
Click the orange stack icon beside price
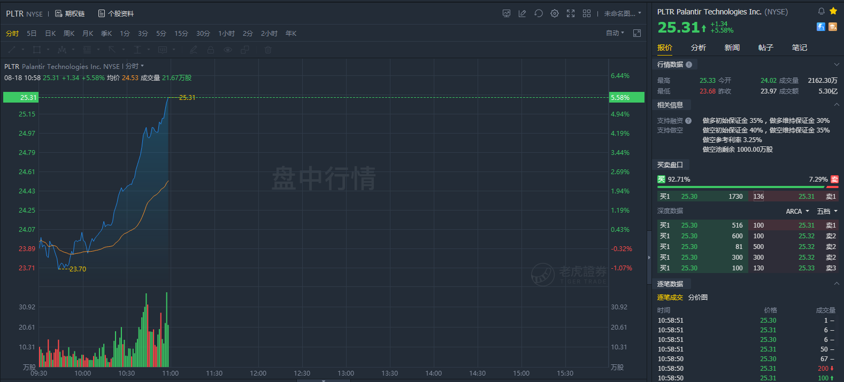[833, 27]
